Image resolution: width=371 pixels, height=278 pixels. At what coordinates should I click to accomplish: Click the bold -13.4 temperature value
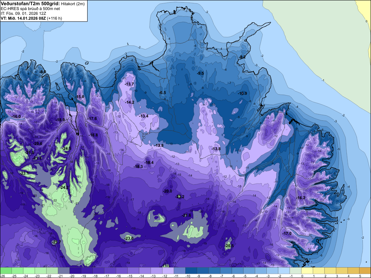tap(144, 116)
